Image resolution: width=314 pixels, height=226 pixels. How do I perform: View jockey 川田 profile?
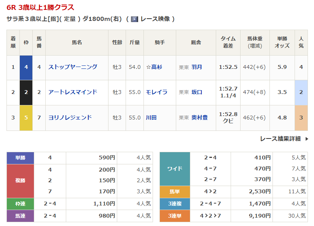point(151,118)
